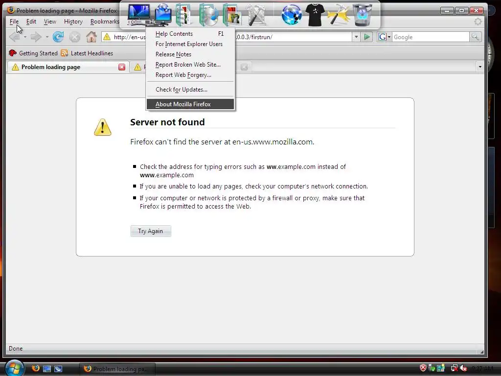Open the music disc folder dock icon
501x376 pixels.
(x=208, y=15)
